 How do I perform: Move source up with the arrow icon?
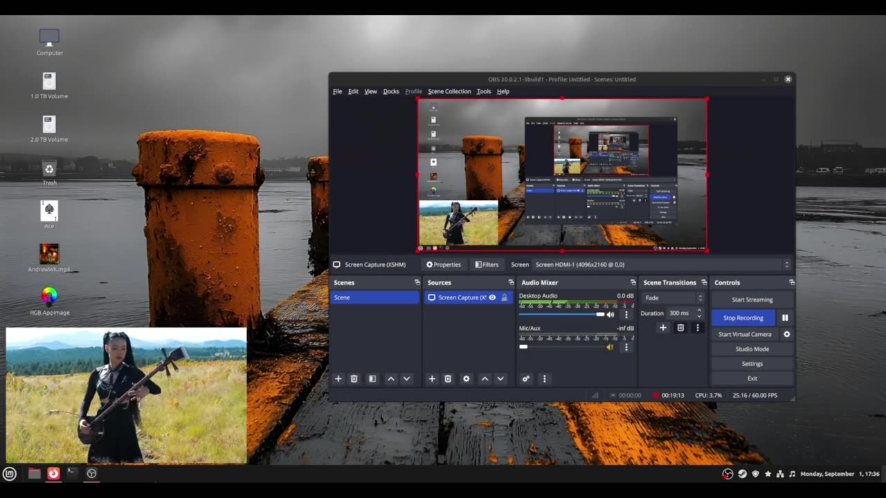[x=485, y=378]
